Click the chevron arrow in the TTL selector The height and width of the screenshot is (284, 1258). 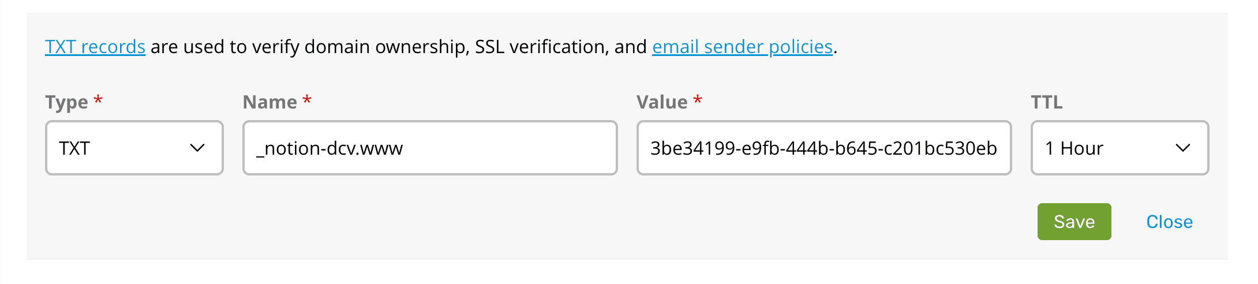(x=1182, y=148)
